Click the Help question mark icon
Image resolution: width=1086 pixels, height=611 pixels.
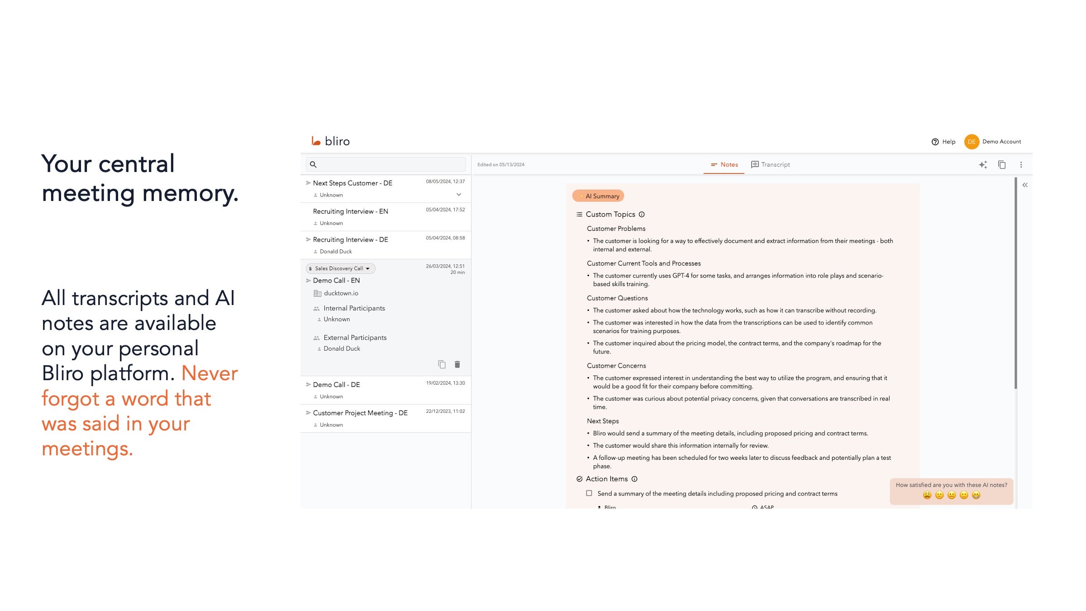pos(935,142)
